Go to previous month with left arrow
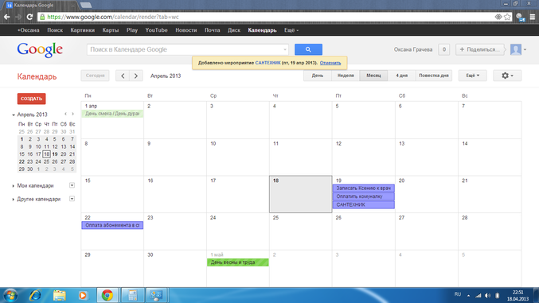The height and width of the screenshot is (303, 539). 123,76
